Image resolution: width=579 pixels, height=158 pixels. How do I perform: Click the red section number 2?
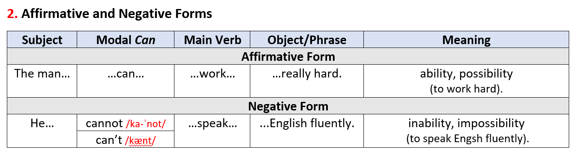(12, 14)
